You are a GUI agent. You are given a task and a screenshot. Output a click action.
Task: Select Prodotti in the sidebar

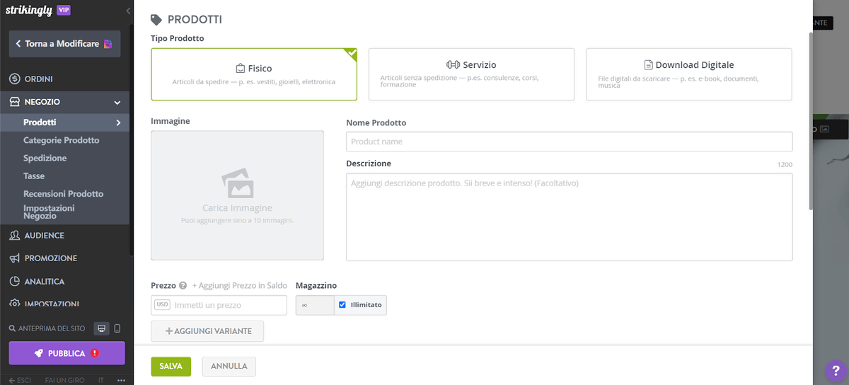coord(64,122)
